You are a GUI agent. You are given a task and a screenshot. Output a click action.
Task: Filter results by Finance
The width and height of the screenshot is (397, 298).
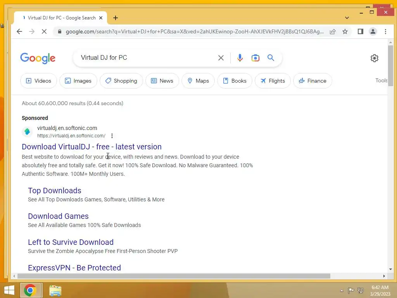[x=312, y=81]
